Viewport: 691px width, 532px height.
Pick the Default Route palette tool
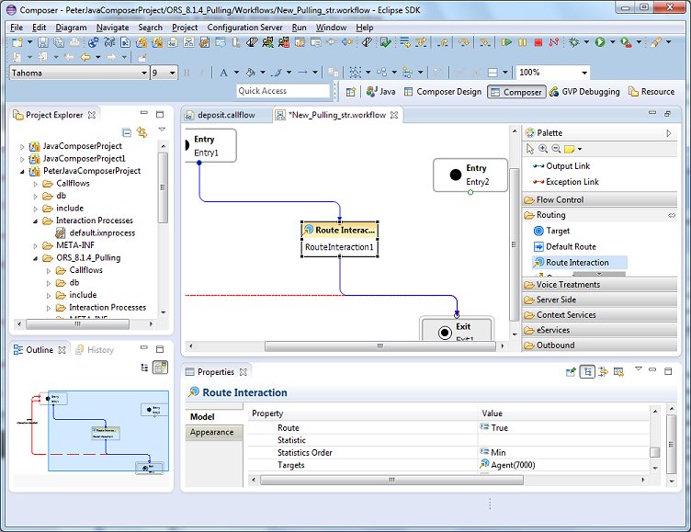click(570, 246)
